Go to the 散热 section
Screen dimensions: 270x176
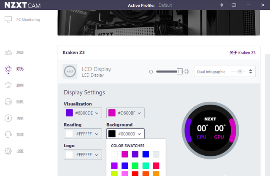(20, 102)
